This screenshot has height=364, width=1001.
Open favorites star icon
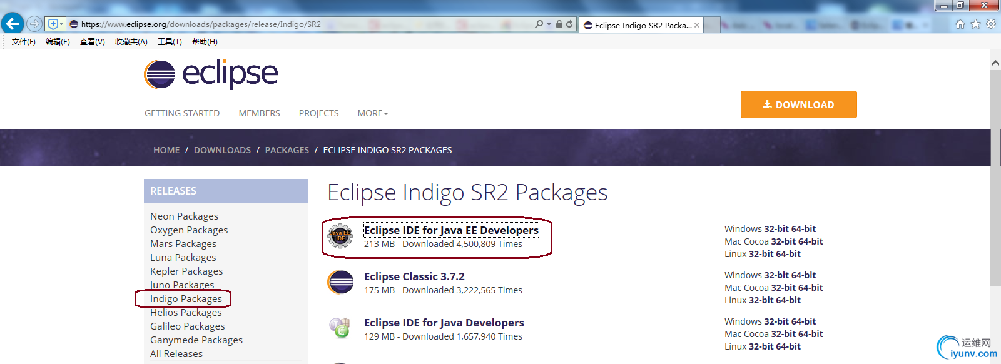coord(975,24)
